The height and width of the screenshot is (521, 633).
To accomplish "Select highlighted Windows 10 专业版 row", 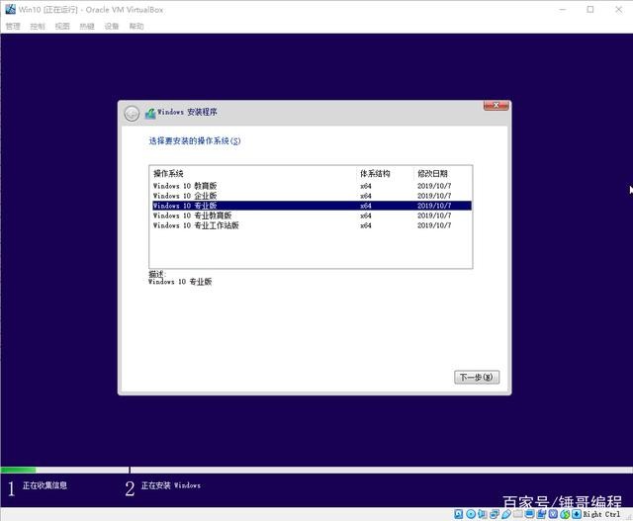I will click(312, 206).
